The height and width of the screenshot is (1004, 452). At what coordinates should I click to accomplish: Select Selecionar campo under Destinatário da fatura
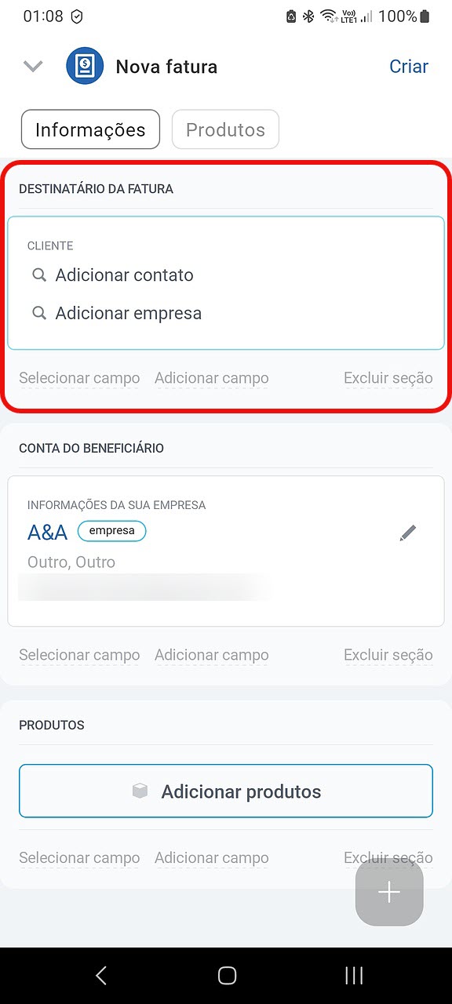click(x=79, y=378)
